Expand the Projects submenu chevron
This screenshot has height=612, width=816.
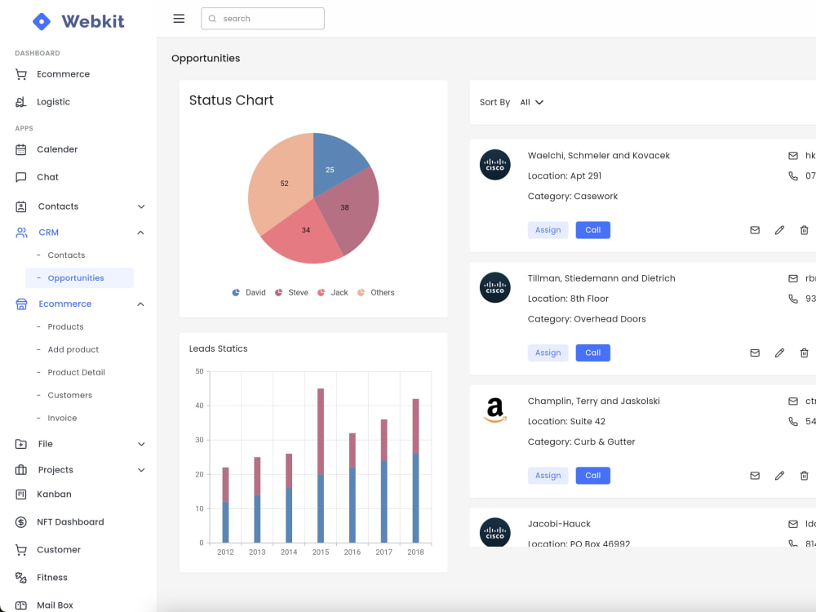click(x=141, y=470)
